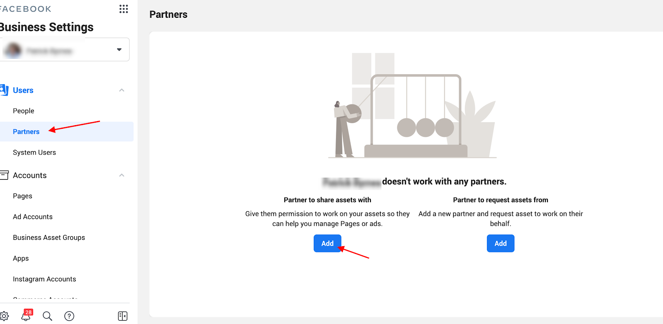The height and width of the screenshot is (324, 663).
Task: Click the search magnifier icon
Action: pos(48,316)
